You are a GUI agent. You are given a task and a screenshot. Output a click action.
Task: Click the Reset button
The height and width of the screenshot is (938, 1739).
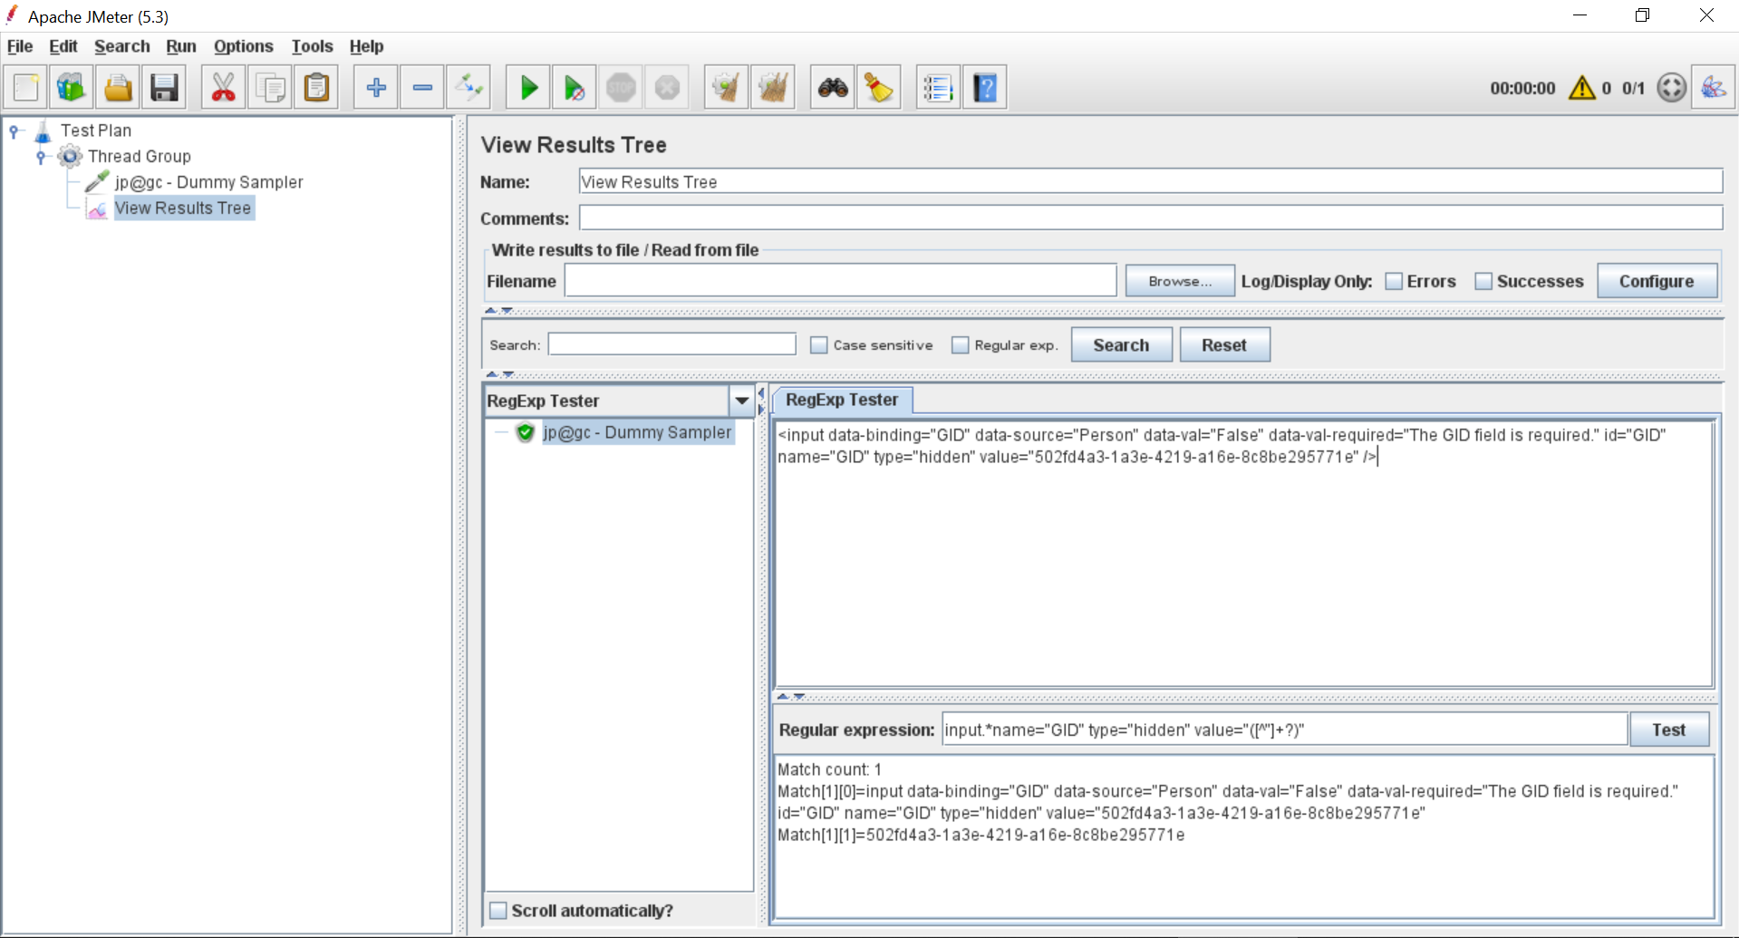click(x=1224, y=345)
